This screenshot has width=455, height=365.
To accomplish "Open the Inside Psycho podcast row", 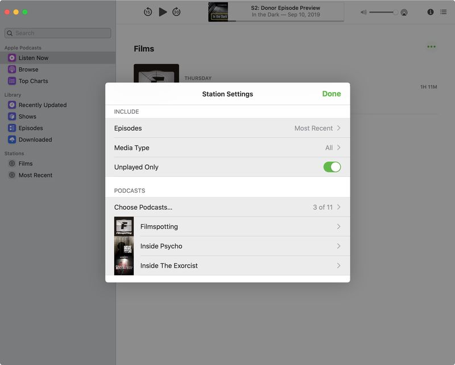I will click(227, 246).
